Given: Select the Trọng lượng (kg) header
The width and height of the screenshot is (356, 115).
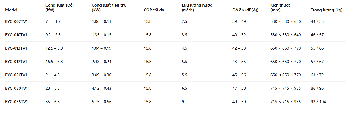Looking at the screenshot, I should (x=327, y=10).
